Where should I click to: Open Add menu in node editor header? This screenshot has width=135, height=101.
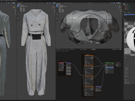(x=67, y=49)
